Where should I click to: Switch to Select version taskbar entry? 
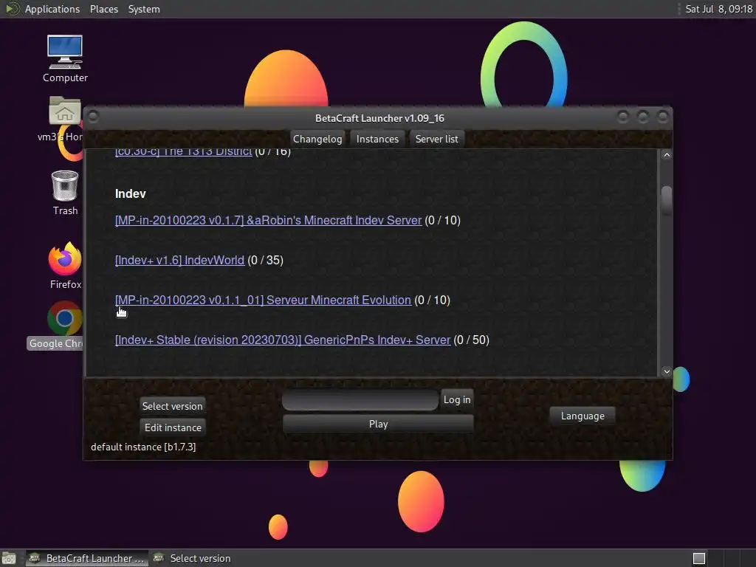[x=193, y=558]
